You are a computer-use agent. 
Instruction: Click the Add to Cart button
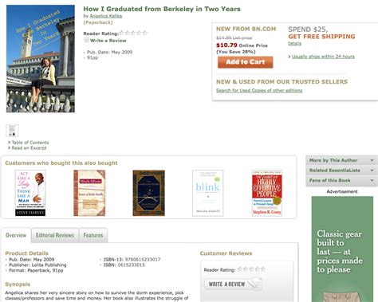246,62
